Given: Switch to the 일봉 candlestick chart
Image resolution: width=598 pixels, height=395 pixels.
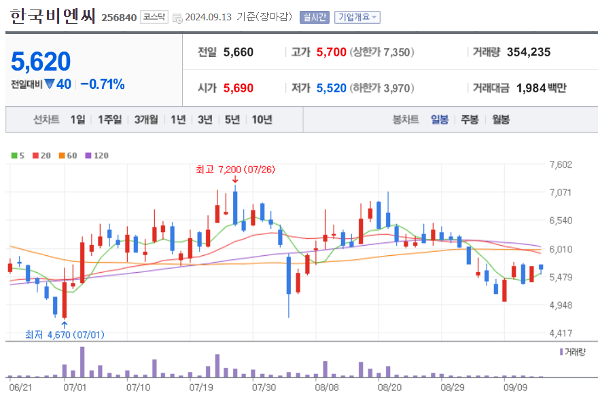Looking at the screenshot, I should pos(440,119).
